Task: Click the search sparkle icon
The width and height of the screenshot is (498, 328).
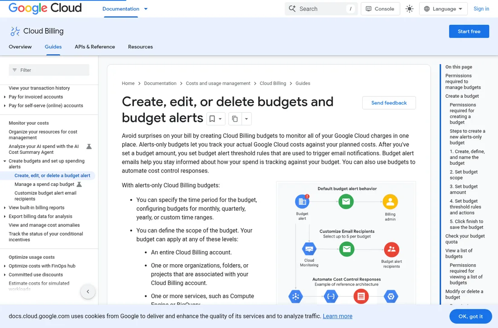Action: pos(292,9)
